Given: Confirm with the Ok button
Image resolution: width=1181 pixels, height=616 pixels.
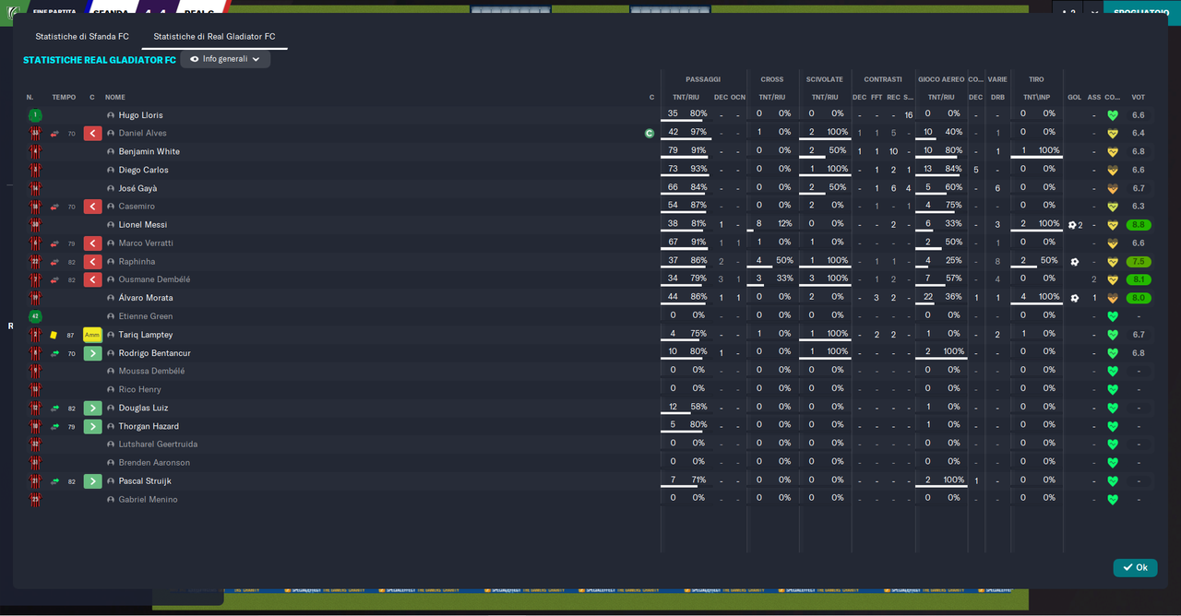Looking at the screenshot, I should click(x=1135, y=568).
